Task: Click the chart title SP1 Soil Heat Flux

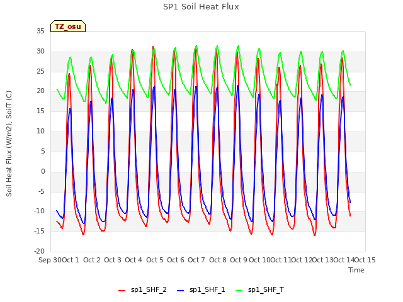Action: [201, 7]
